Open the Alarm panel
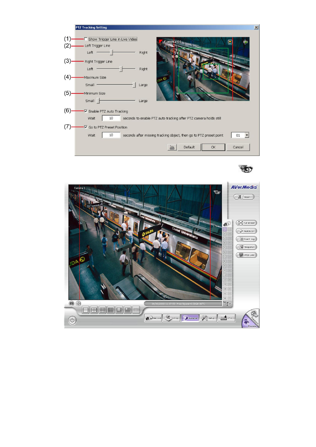The height and width of the screenshot is (447, 316). [244, 197]
